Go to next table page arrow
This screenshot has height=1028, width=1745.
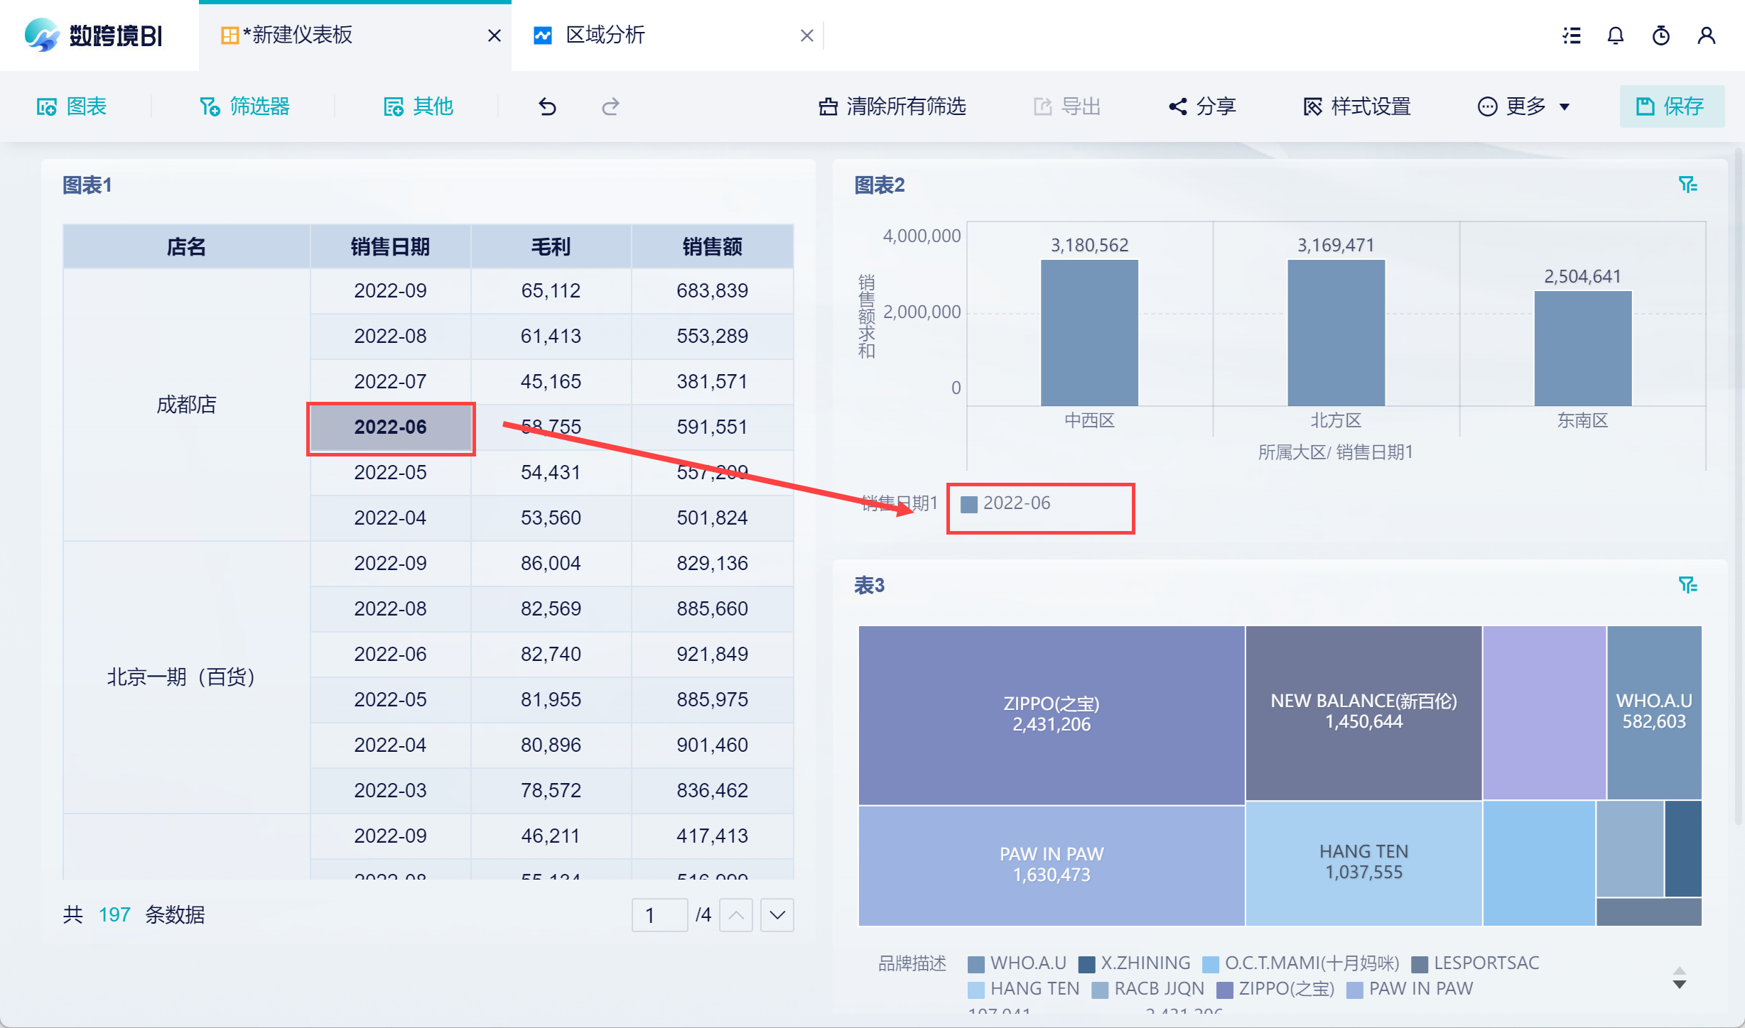point(777,915)
